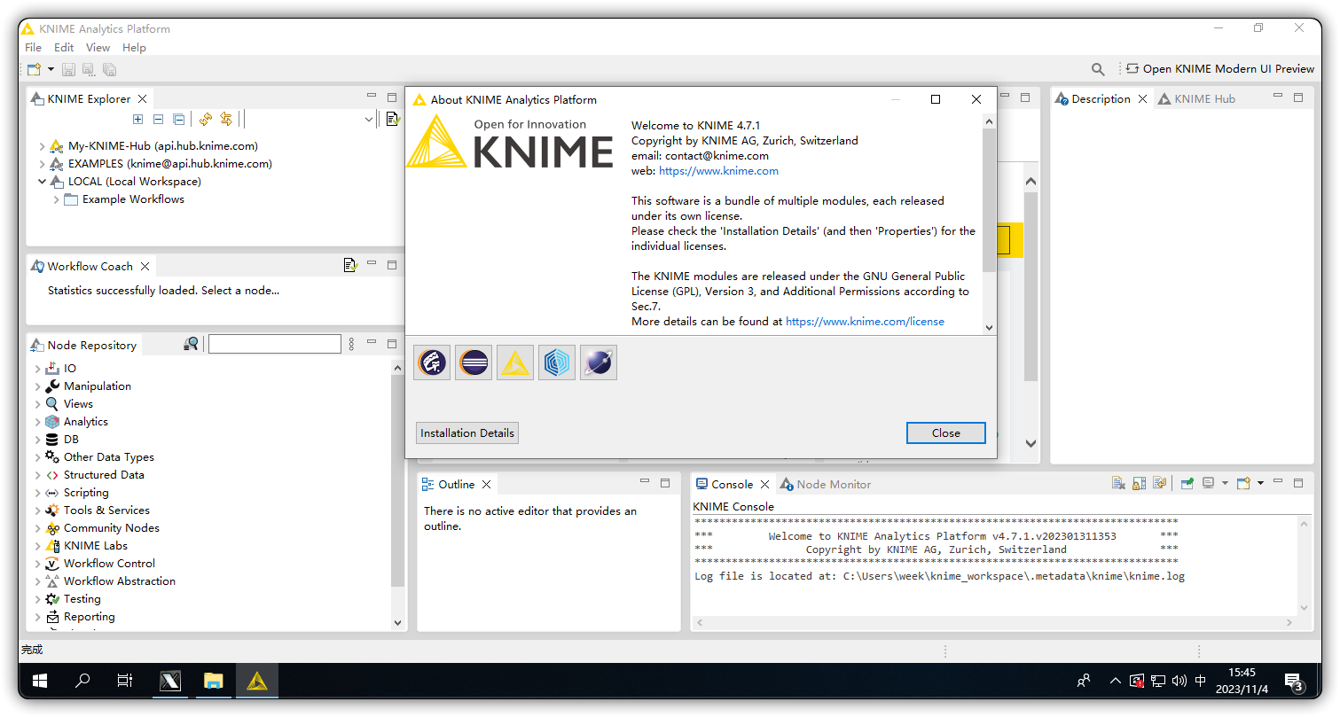Click the yellow KNIME triangle plugin icon
The height and width of the screenshot is (717, 1340).
pos(515,362)
